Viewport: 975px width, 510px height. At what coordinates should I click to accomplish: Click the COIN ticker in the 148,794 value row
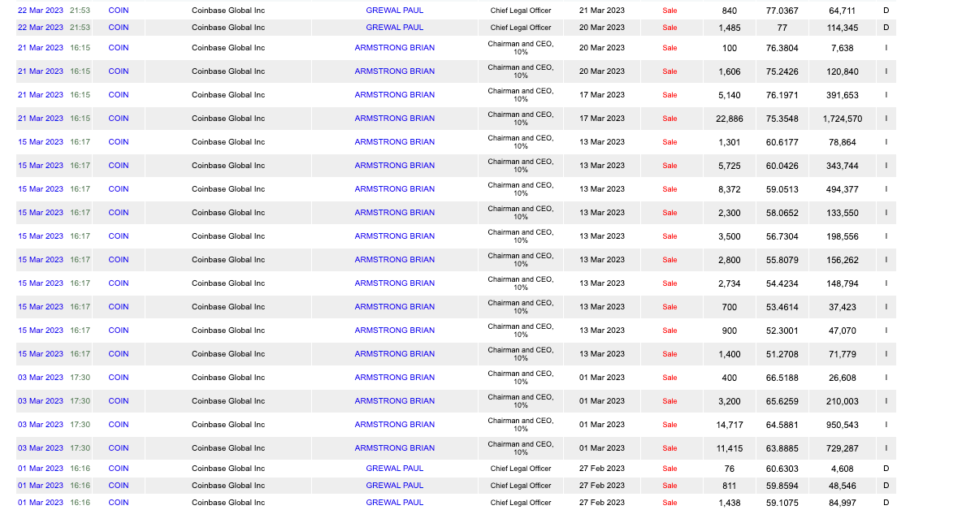[x=119, y=283]
